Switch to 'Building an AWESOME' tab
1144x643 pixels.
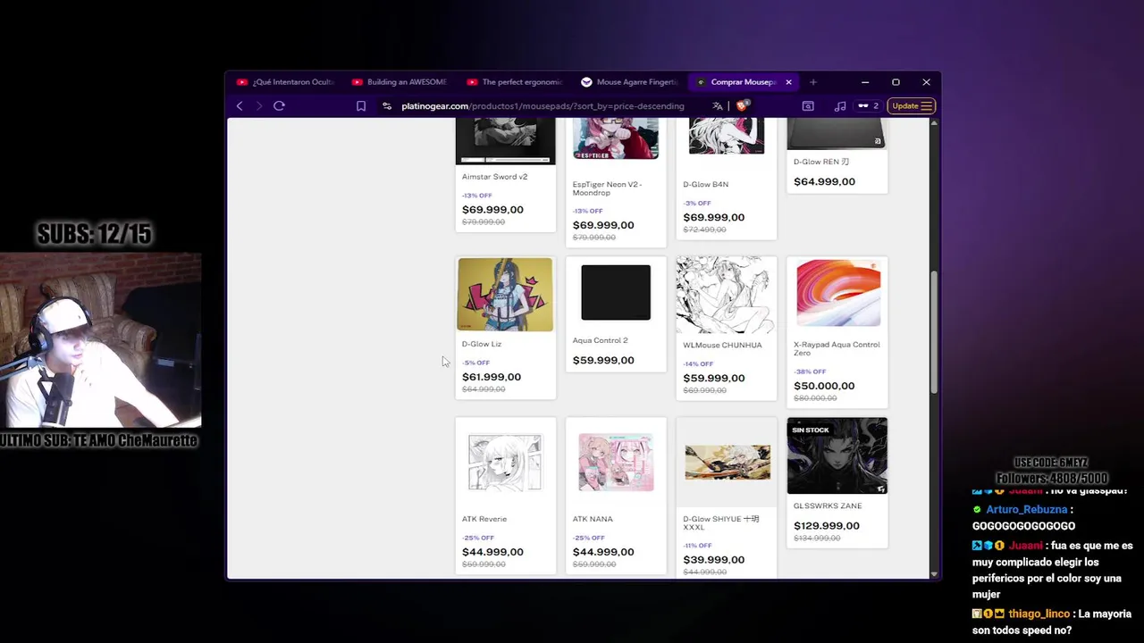click(x=400, y=82)
